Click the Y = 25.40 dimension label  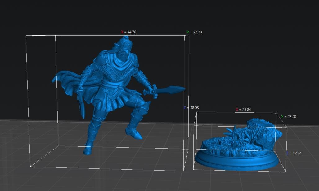pyautogui.click(x=289, y=117)
